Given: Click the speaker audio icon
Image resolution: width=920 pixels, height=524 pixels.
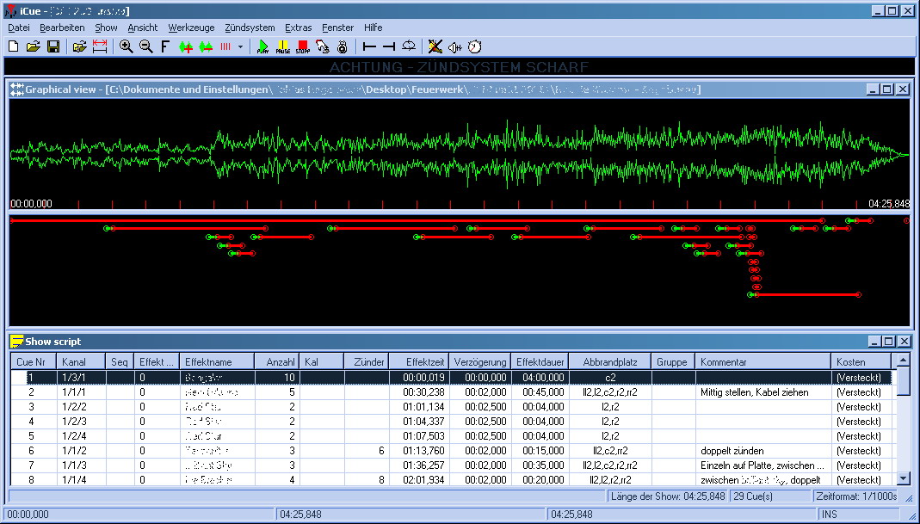Looking at the screenshot, I should click(455, 46).
